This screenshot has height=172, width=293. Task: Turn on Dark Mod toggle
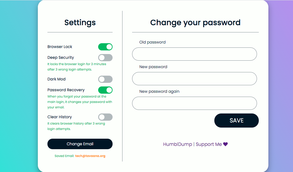click(105, 79)
